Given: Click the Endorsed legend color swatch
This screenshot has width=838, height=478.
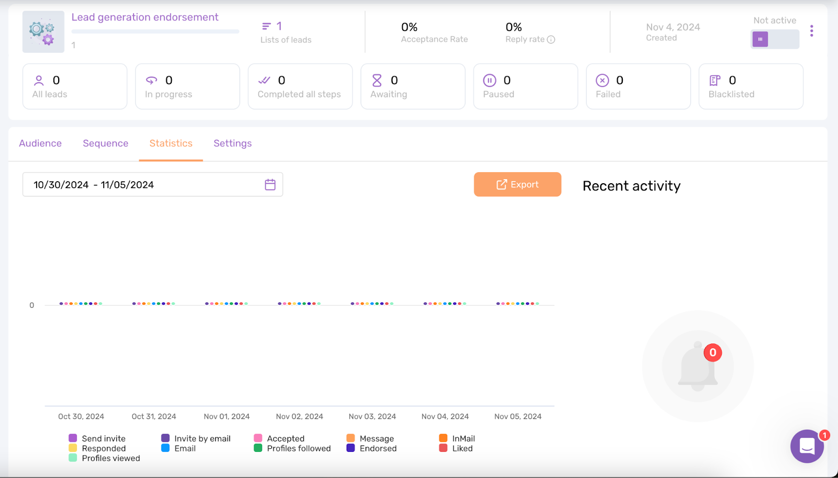Looking at the screenshot, I should (x=350, y=448).
